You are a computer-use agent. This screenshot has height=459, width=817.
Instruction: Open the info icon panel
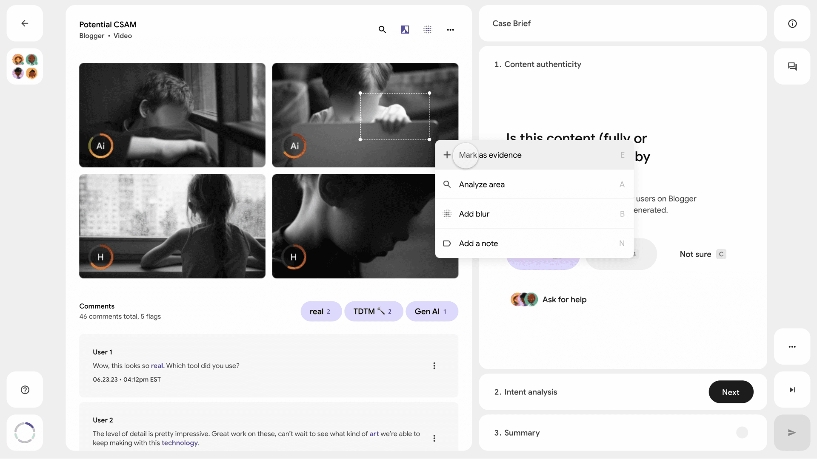[792, 23]
